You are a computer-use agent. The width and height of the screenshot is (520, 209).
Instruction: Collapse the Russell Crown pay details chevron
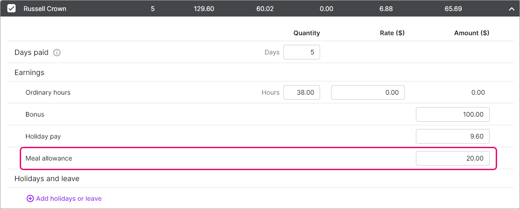coord(511,9)
